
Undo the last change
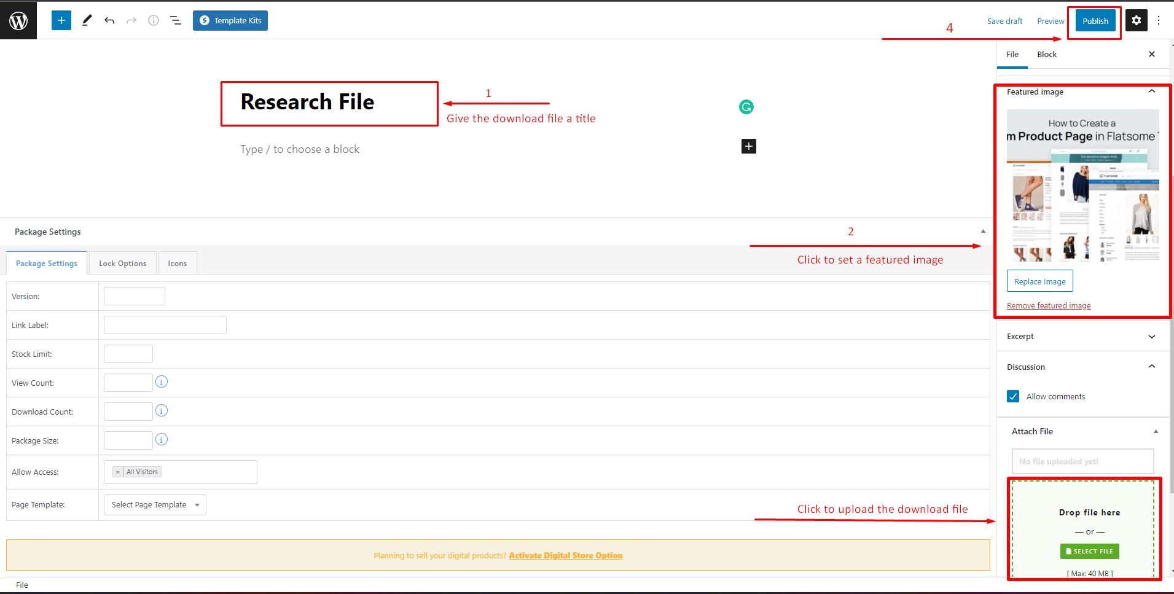109,20
